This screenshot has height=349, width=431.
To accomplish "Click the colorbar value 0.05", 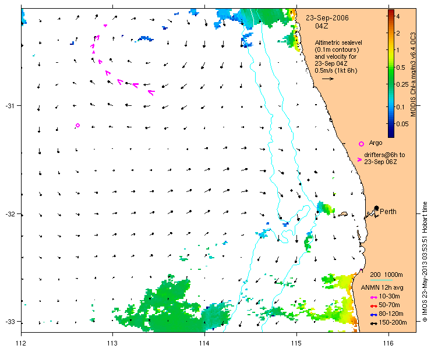I will click(x=402, y=124).
